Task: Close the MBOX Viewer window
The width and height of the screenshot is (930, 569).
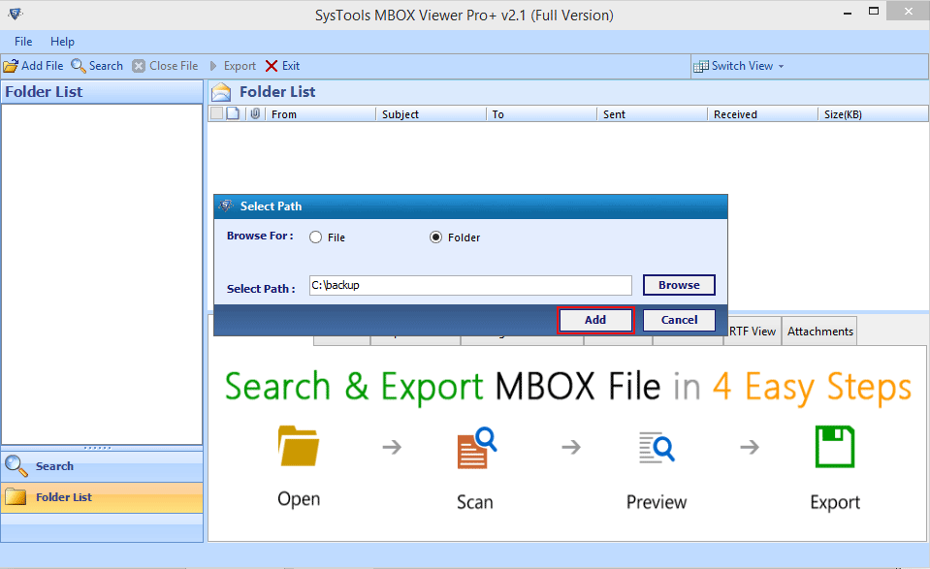Action: [x=908, y=11]
